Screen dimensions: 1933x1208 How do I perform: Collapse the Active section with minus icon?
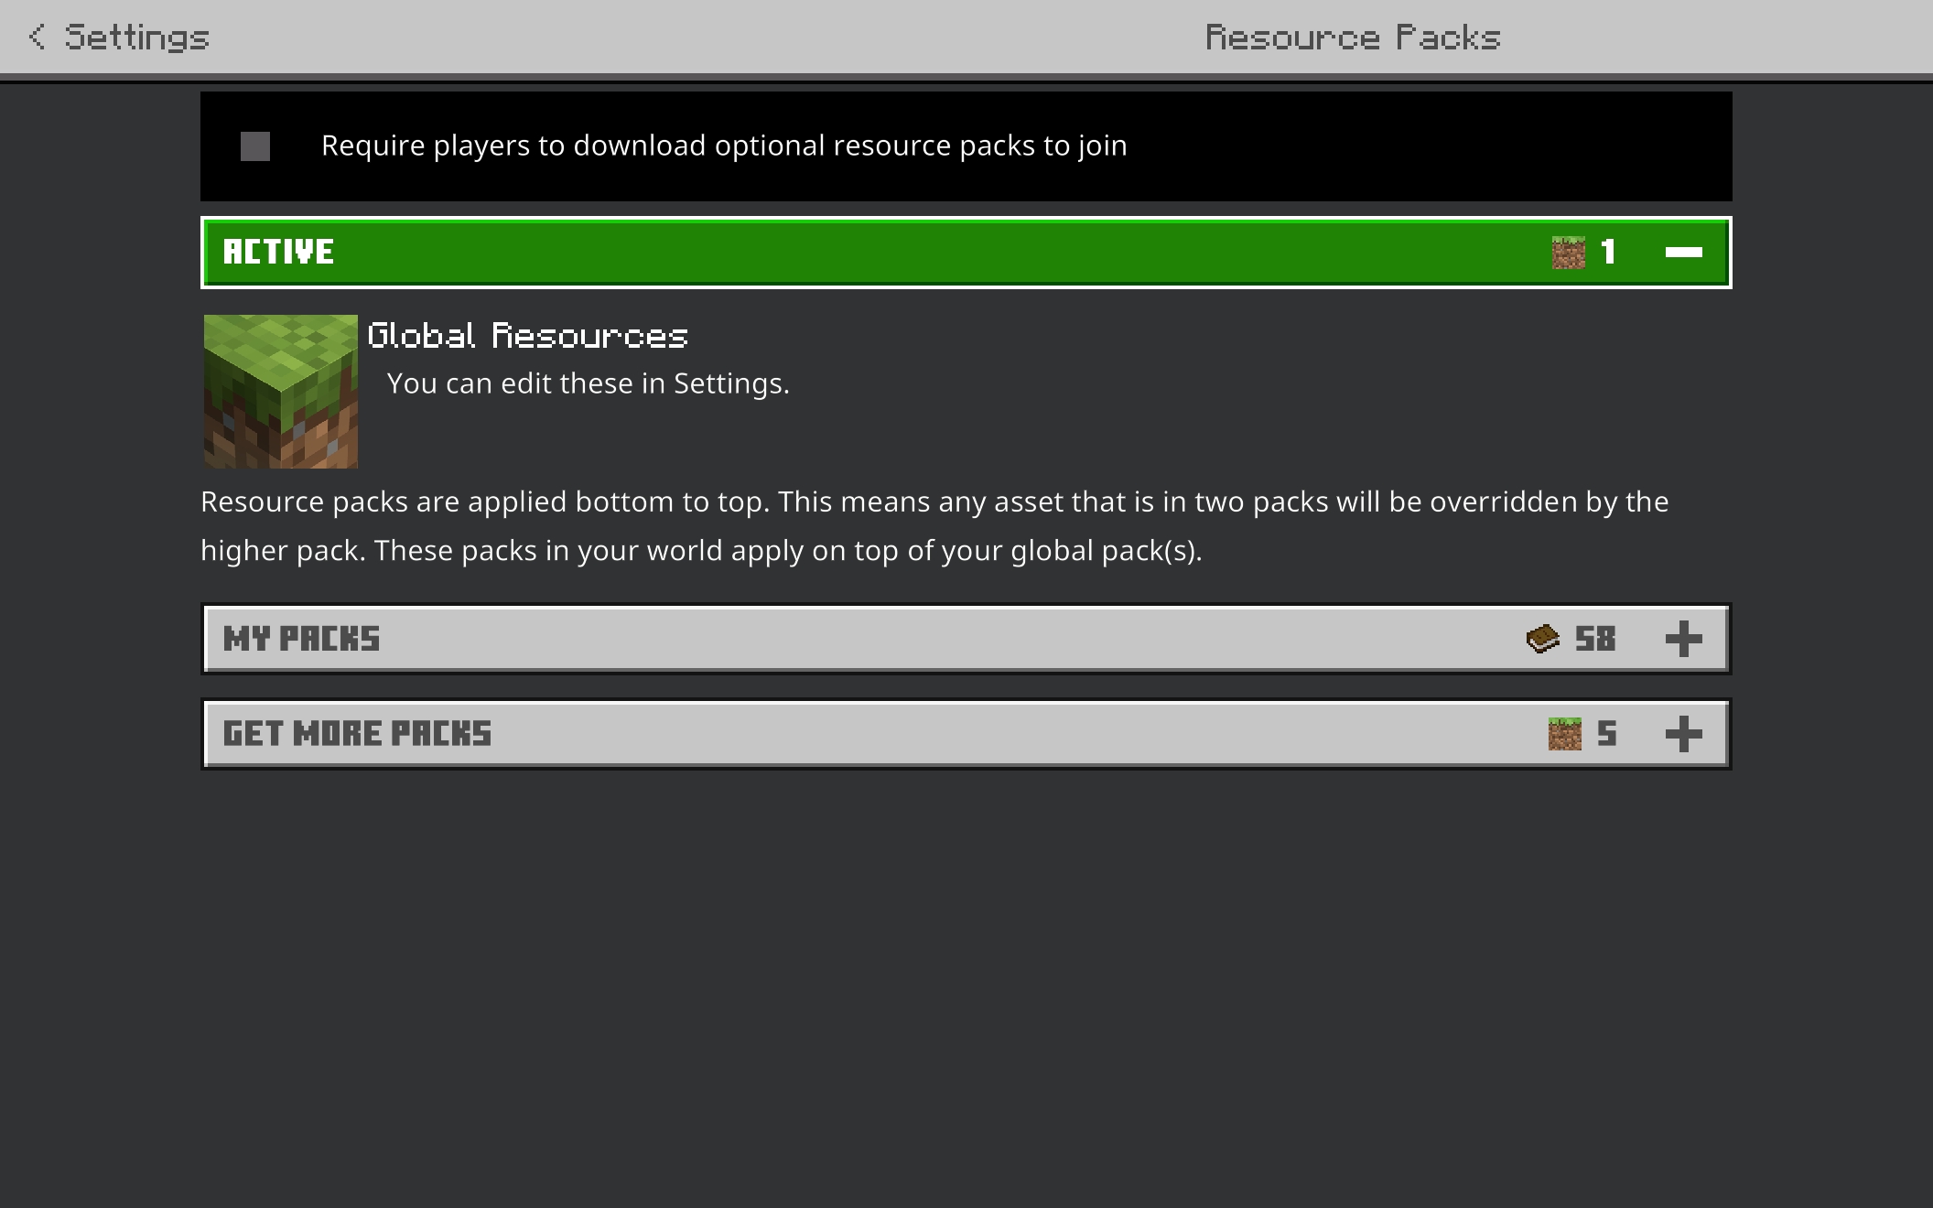pos(1684,252)
